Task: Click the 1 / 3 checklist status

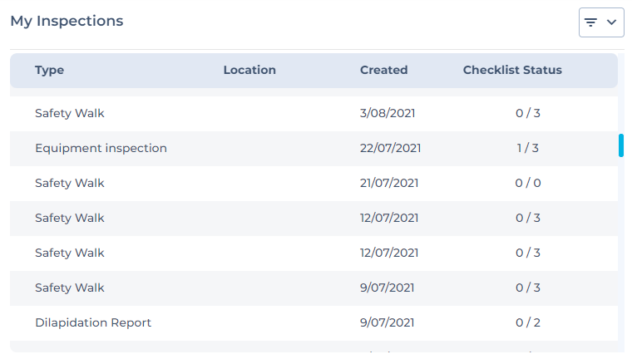Action: coord(527,148)
